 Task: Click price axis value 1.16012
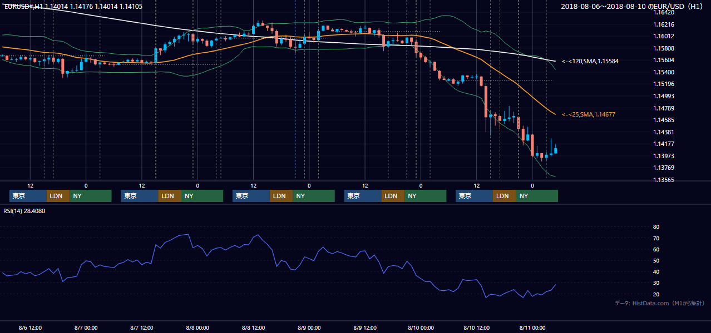point(664,37)
